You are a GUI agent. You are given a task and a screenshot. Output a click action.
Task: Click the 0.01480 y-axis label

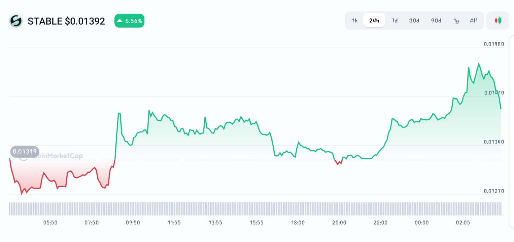[x=494, y=44]
